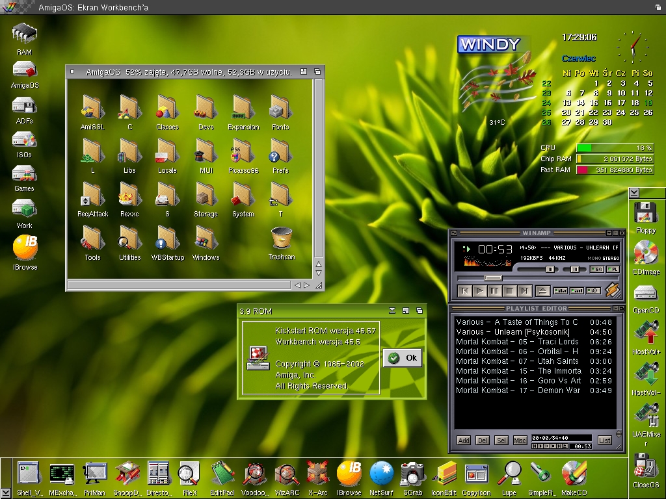The width and height of the screenshot is (666, 499).
Task: Open the Sel menu in Playlist Editor
Action: pyautogui.click(x=501, y=441)
